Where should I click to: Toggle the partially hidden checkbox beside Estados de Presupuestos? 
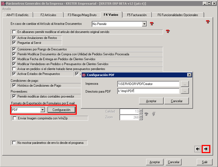click(77, 74)
